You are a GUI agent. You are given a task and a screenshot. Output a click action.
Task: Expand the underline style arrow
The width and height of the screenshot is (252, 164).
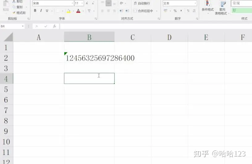(52, 11)
